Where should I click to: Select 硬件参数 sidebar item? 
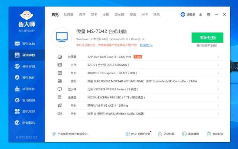tap(26, 55)
